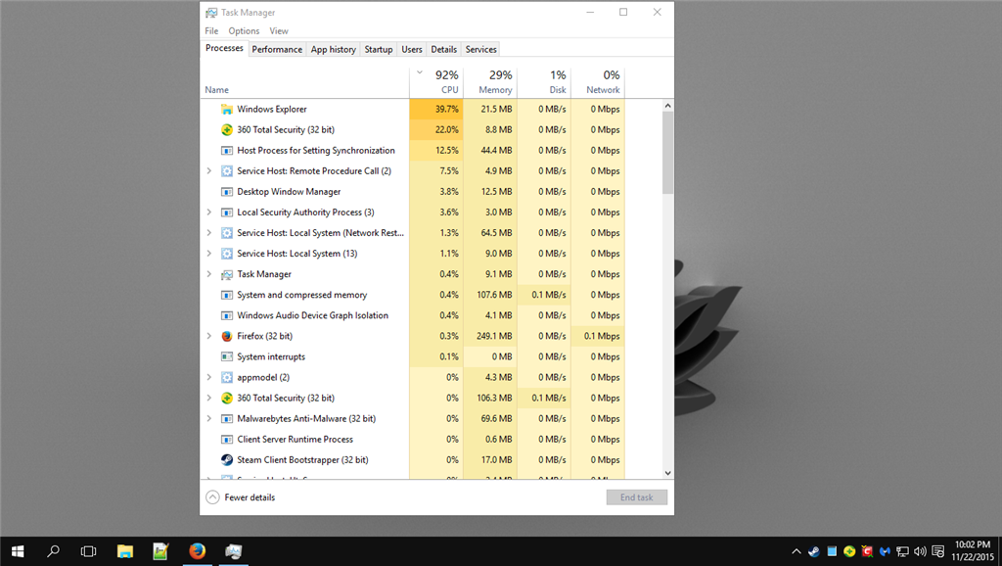Click the Desktop Window Manager icon
This screenshot has height=566, width=1002.
(227, 192)
